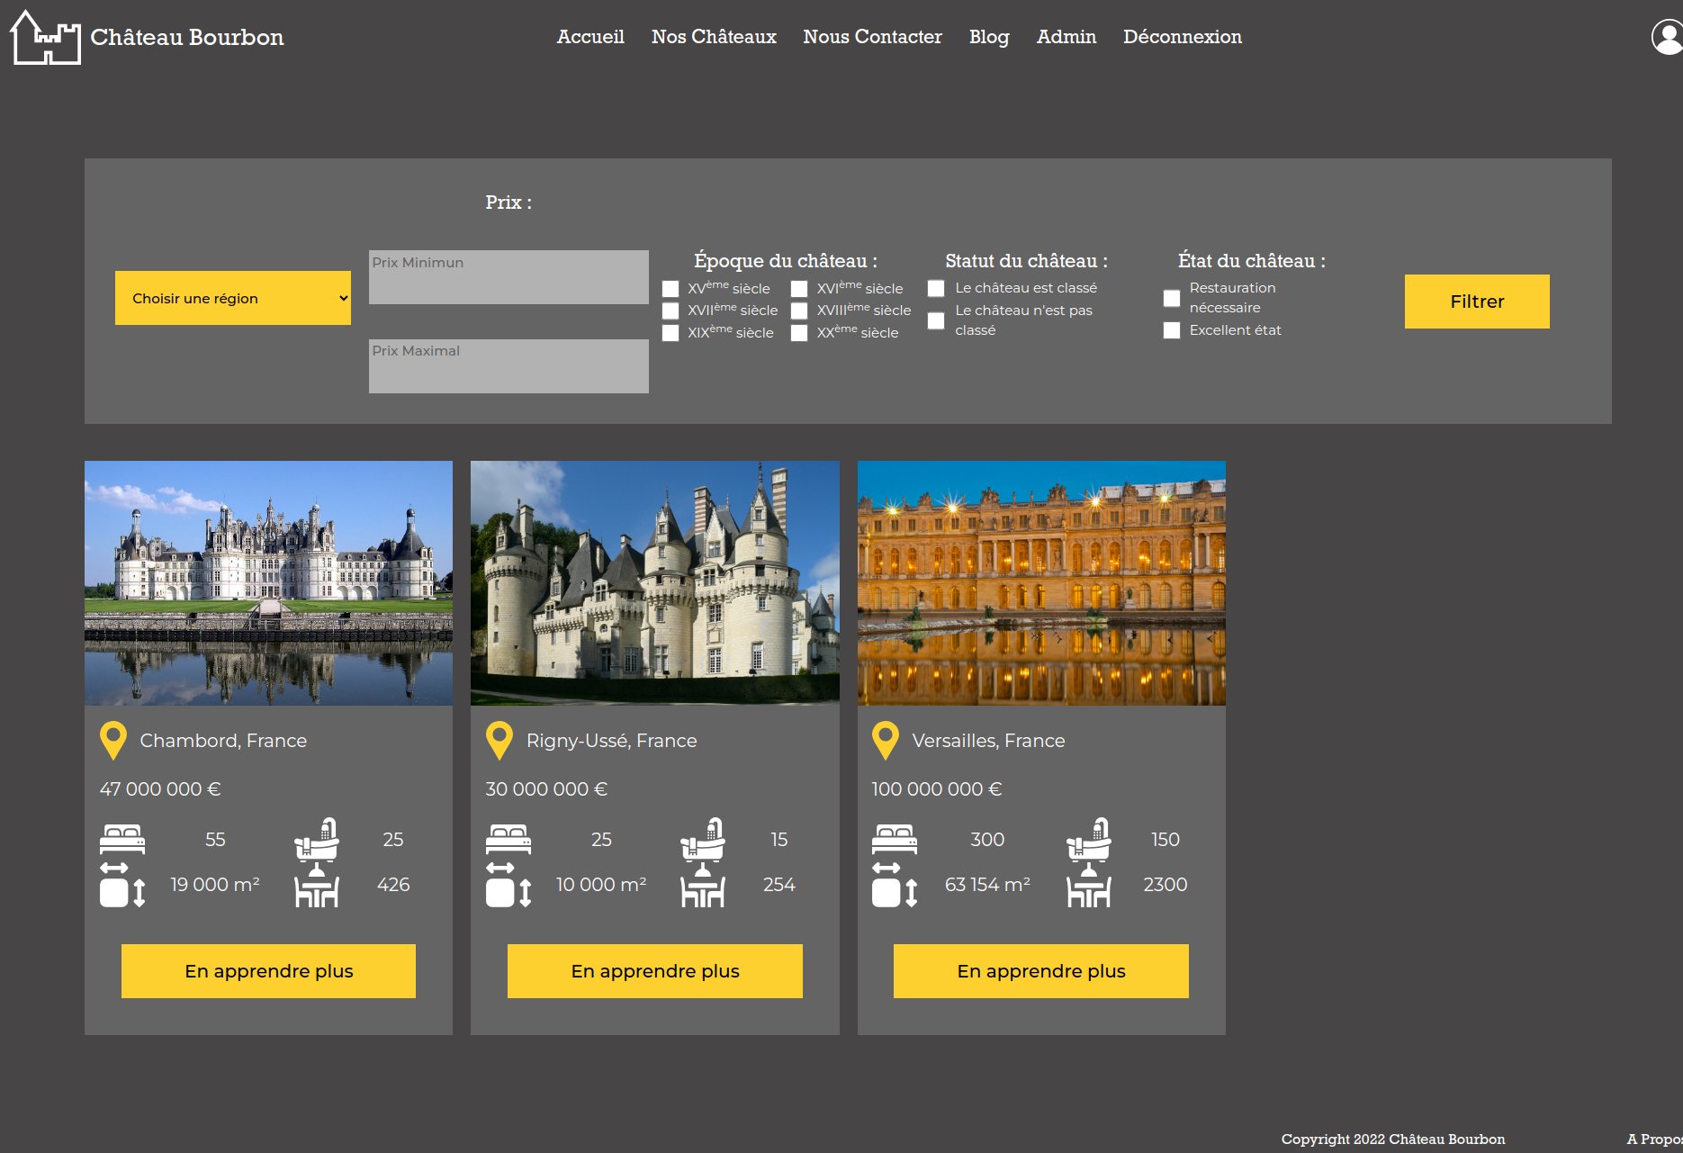
Task: Check the XVème siècle checkbox
Action: [670, 289]
